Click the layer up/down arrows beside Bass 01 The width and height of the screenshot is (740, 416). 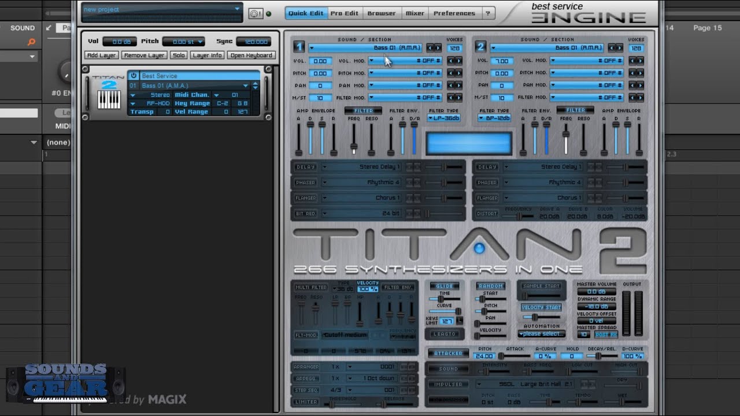[x=256, y=86]
